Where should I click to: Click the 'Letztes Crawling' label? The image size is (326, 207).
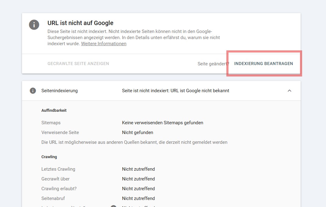click(x=58, y=169)
